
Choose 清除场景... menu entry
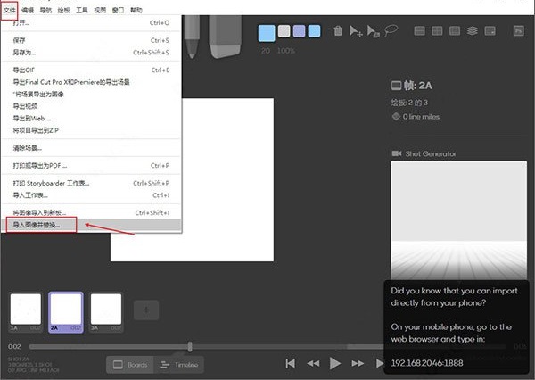[x=91, y=148]
